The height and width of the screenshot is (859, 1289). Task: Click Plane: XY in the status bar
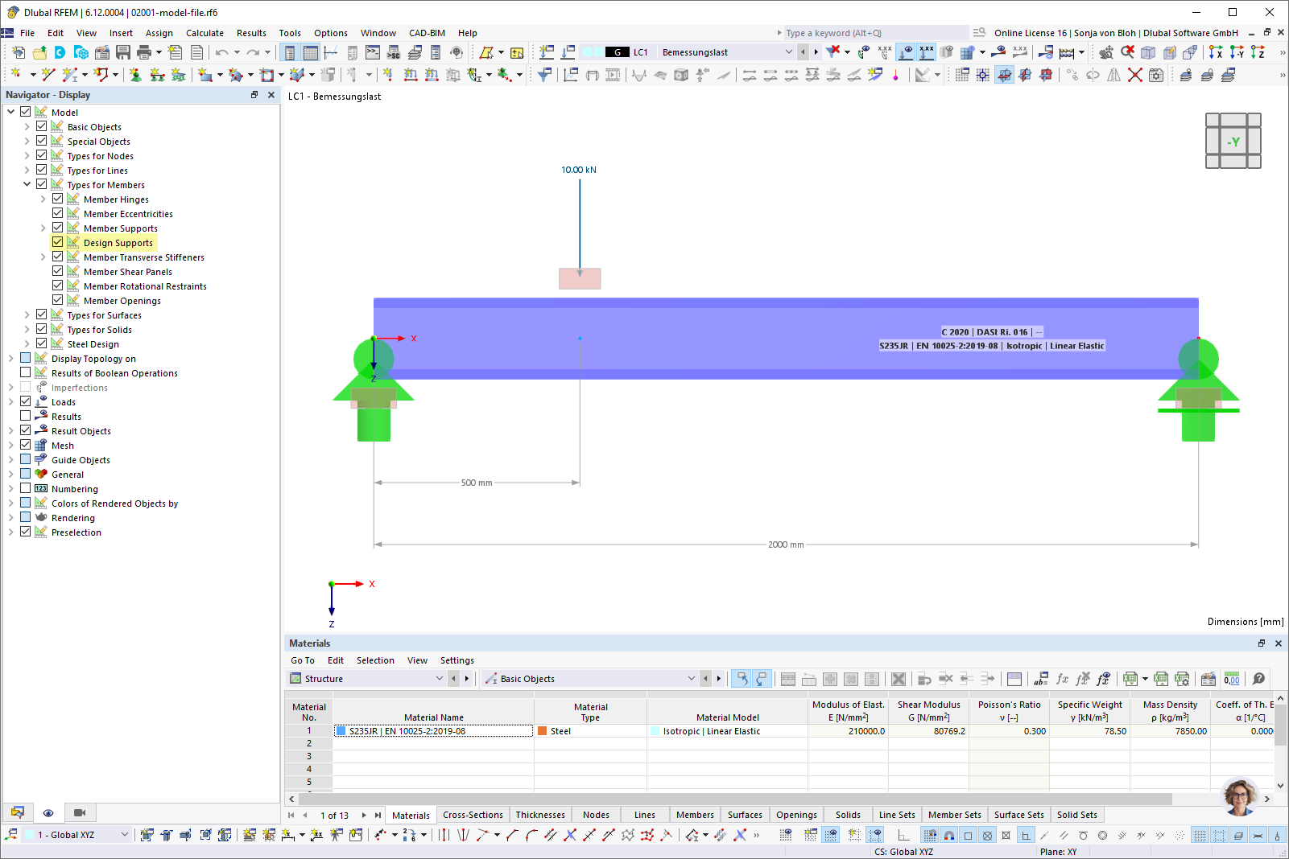(1060, 851)
